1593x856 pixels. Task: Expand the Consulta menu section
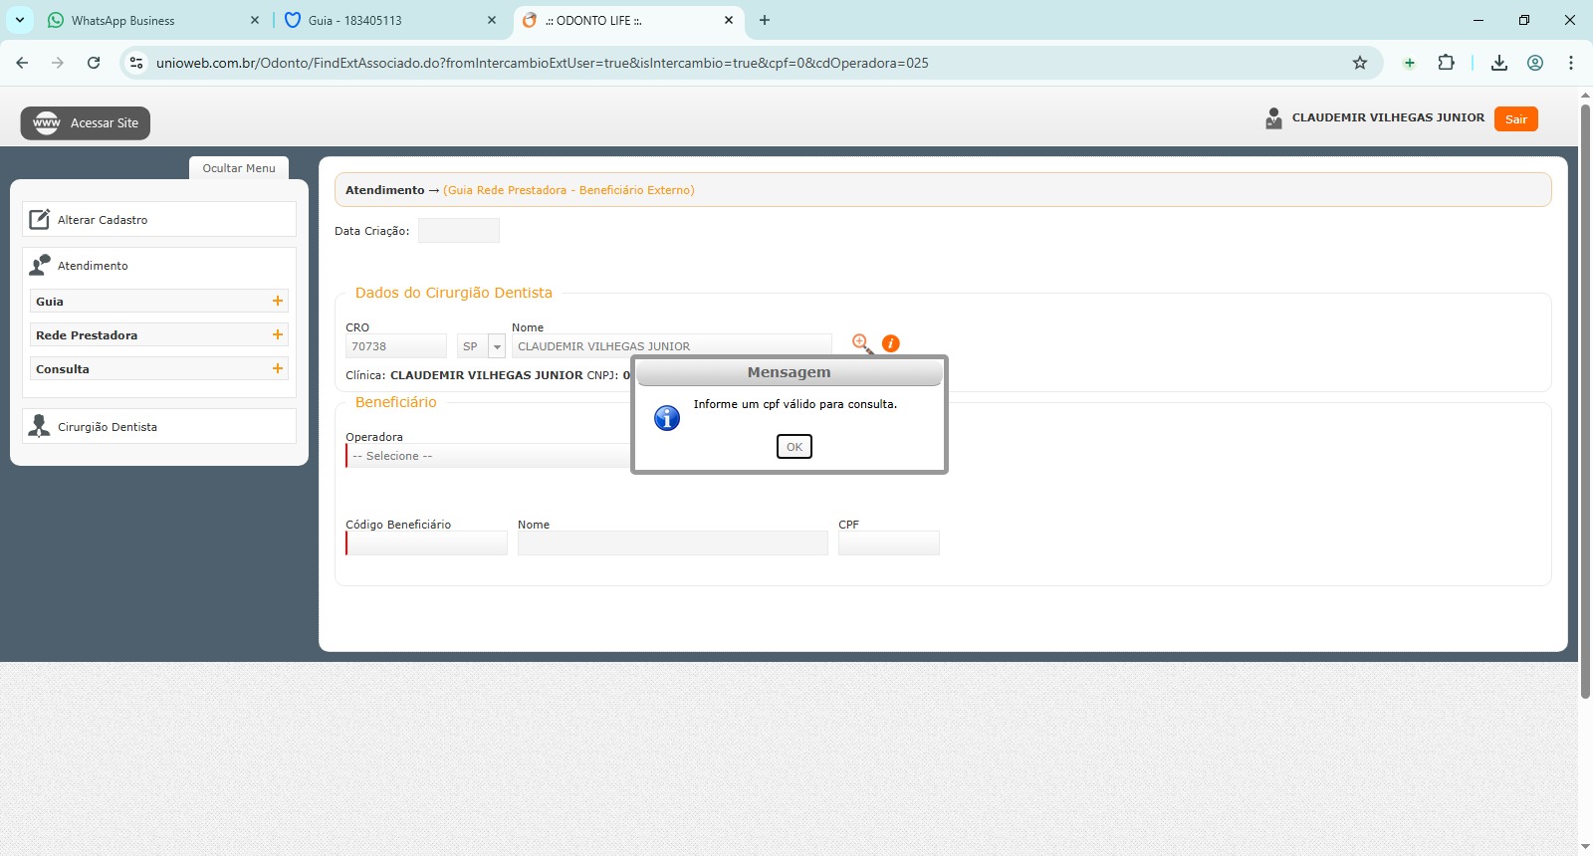[x=278, y=368]
